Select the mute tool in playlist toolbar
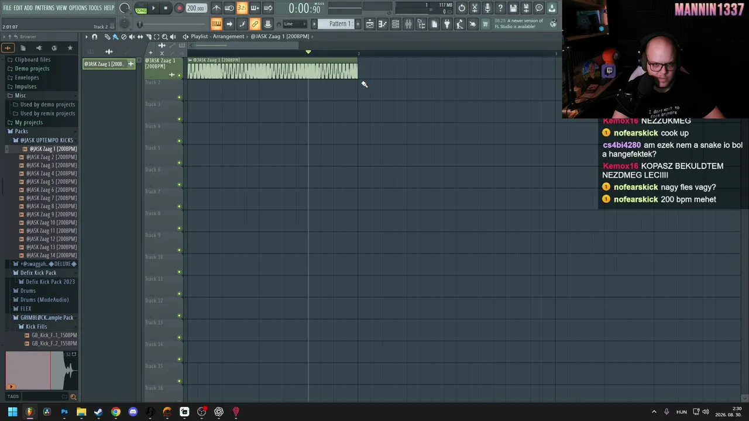The height and width of the screenshot is (421, 749). click(x=132, y=37)
